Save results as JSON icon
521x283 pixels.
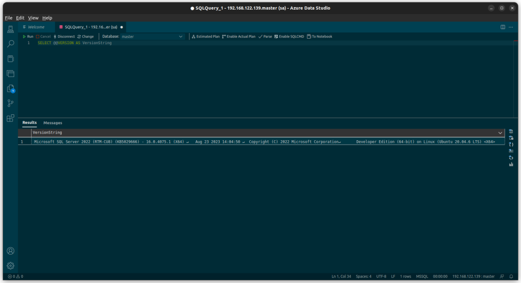tap(511, 145)
